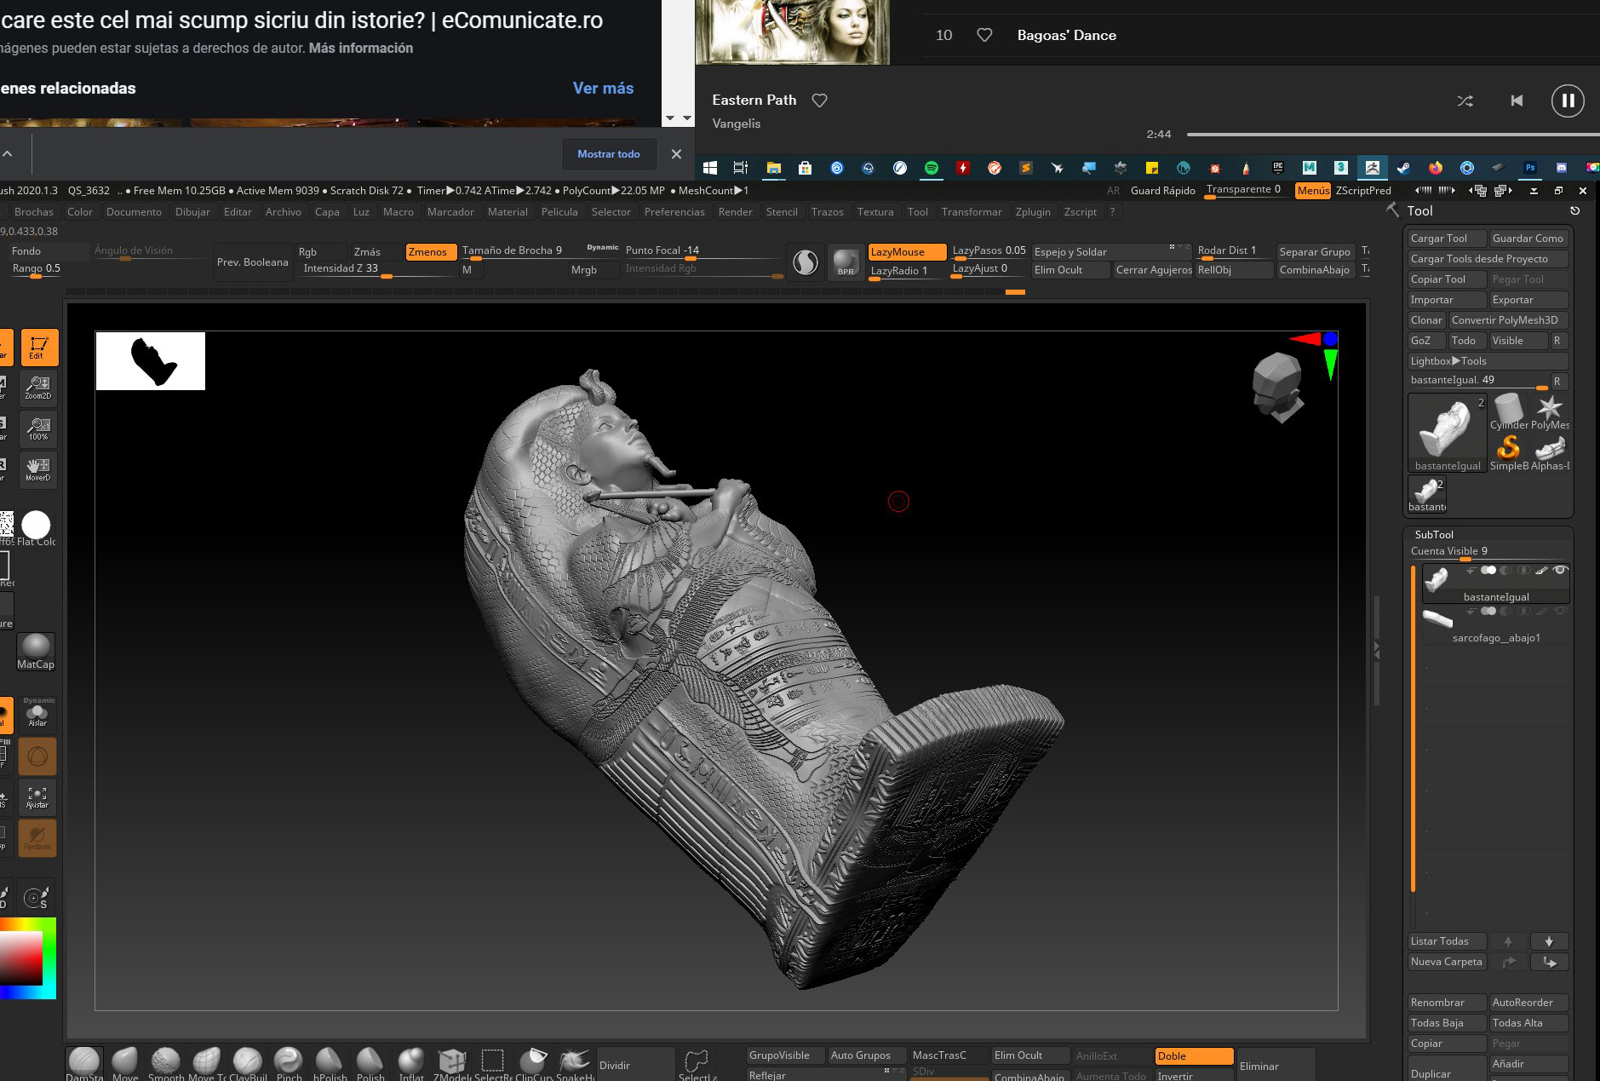
Task: Select the Inflat brush
Action: pos(410,1062)
